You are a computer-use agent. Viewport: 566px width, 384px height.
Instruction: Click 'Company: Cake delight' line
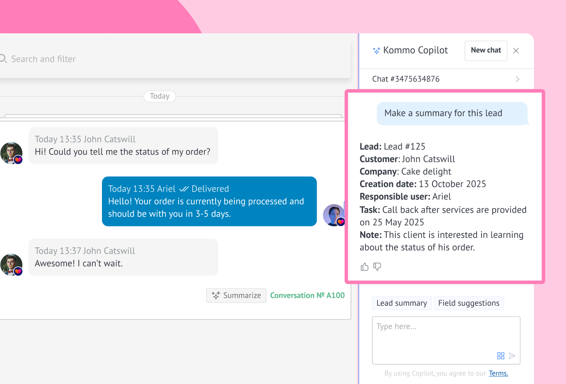coord(405,172)
